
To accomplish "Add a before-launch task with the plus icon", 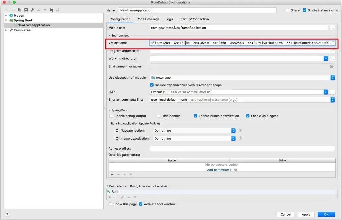I will [x=110, y=197].
